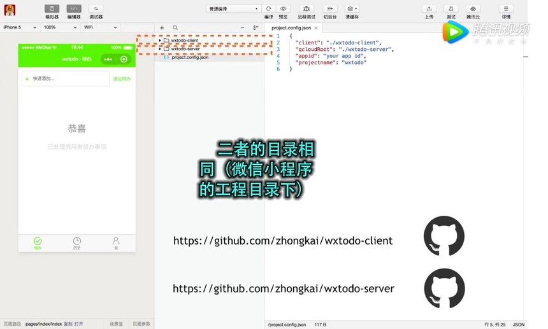Click the user avatar in the toolbar
This screenshot has height=329, width=548.
point(10,10)
